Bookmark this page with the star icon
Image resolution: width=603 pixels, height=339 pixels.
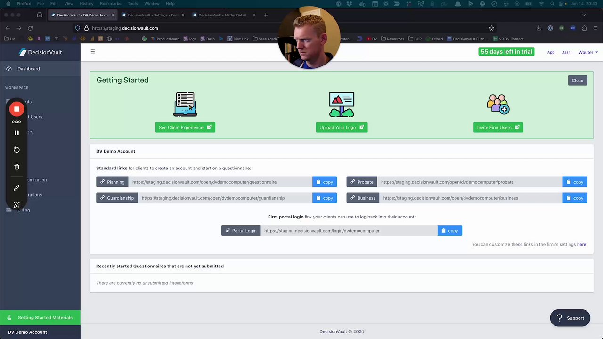[491, 28]
